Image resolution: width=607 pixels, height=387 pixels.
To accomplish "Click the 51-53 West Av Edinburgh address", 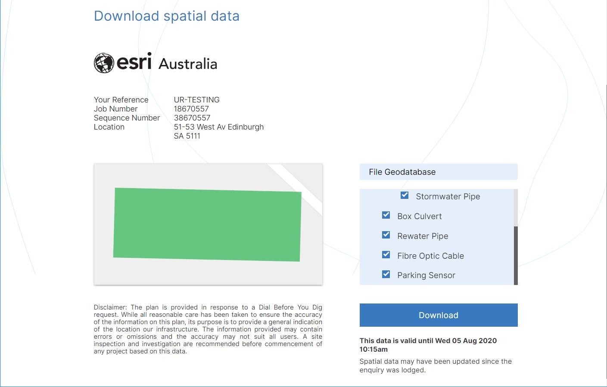I will click(218, 127).
